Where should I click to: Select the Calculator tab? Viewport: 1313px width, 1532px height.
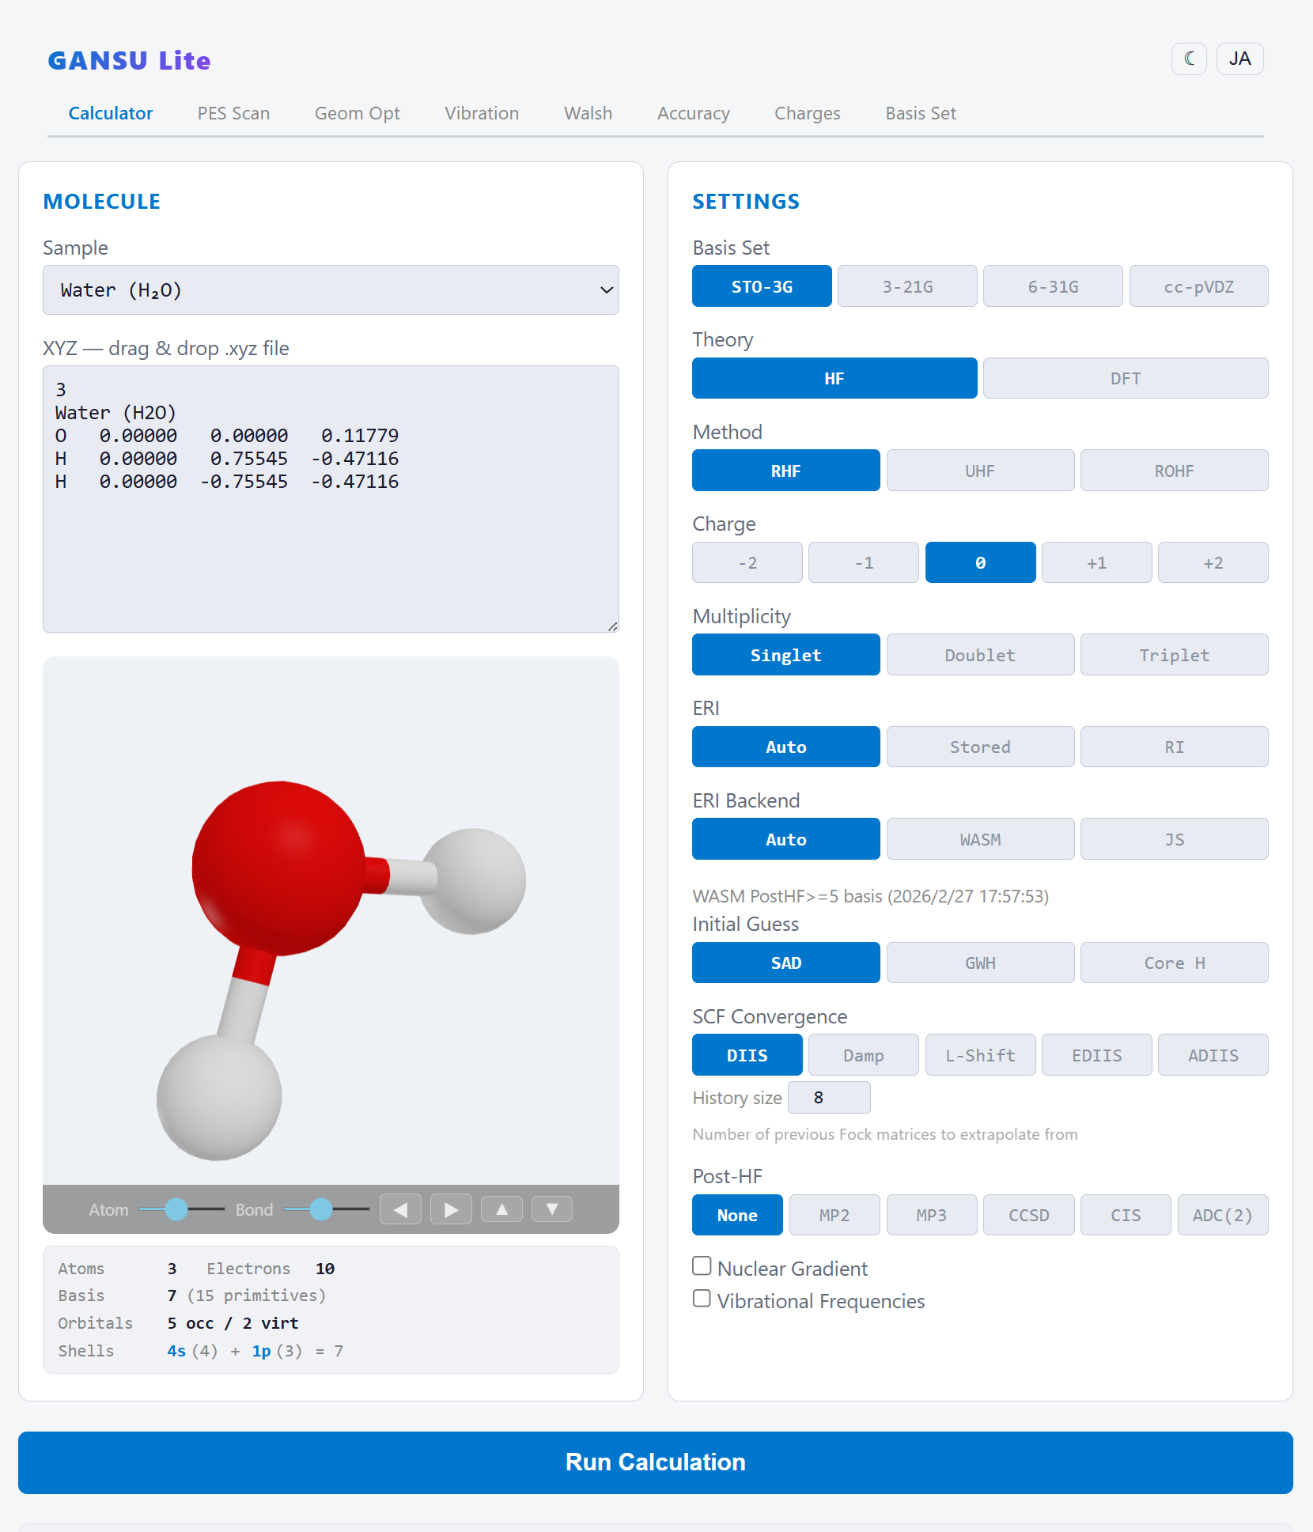111,113
